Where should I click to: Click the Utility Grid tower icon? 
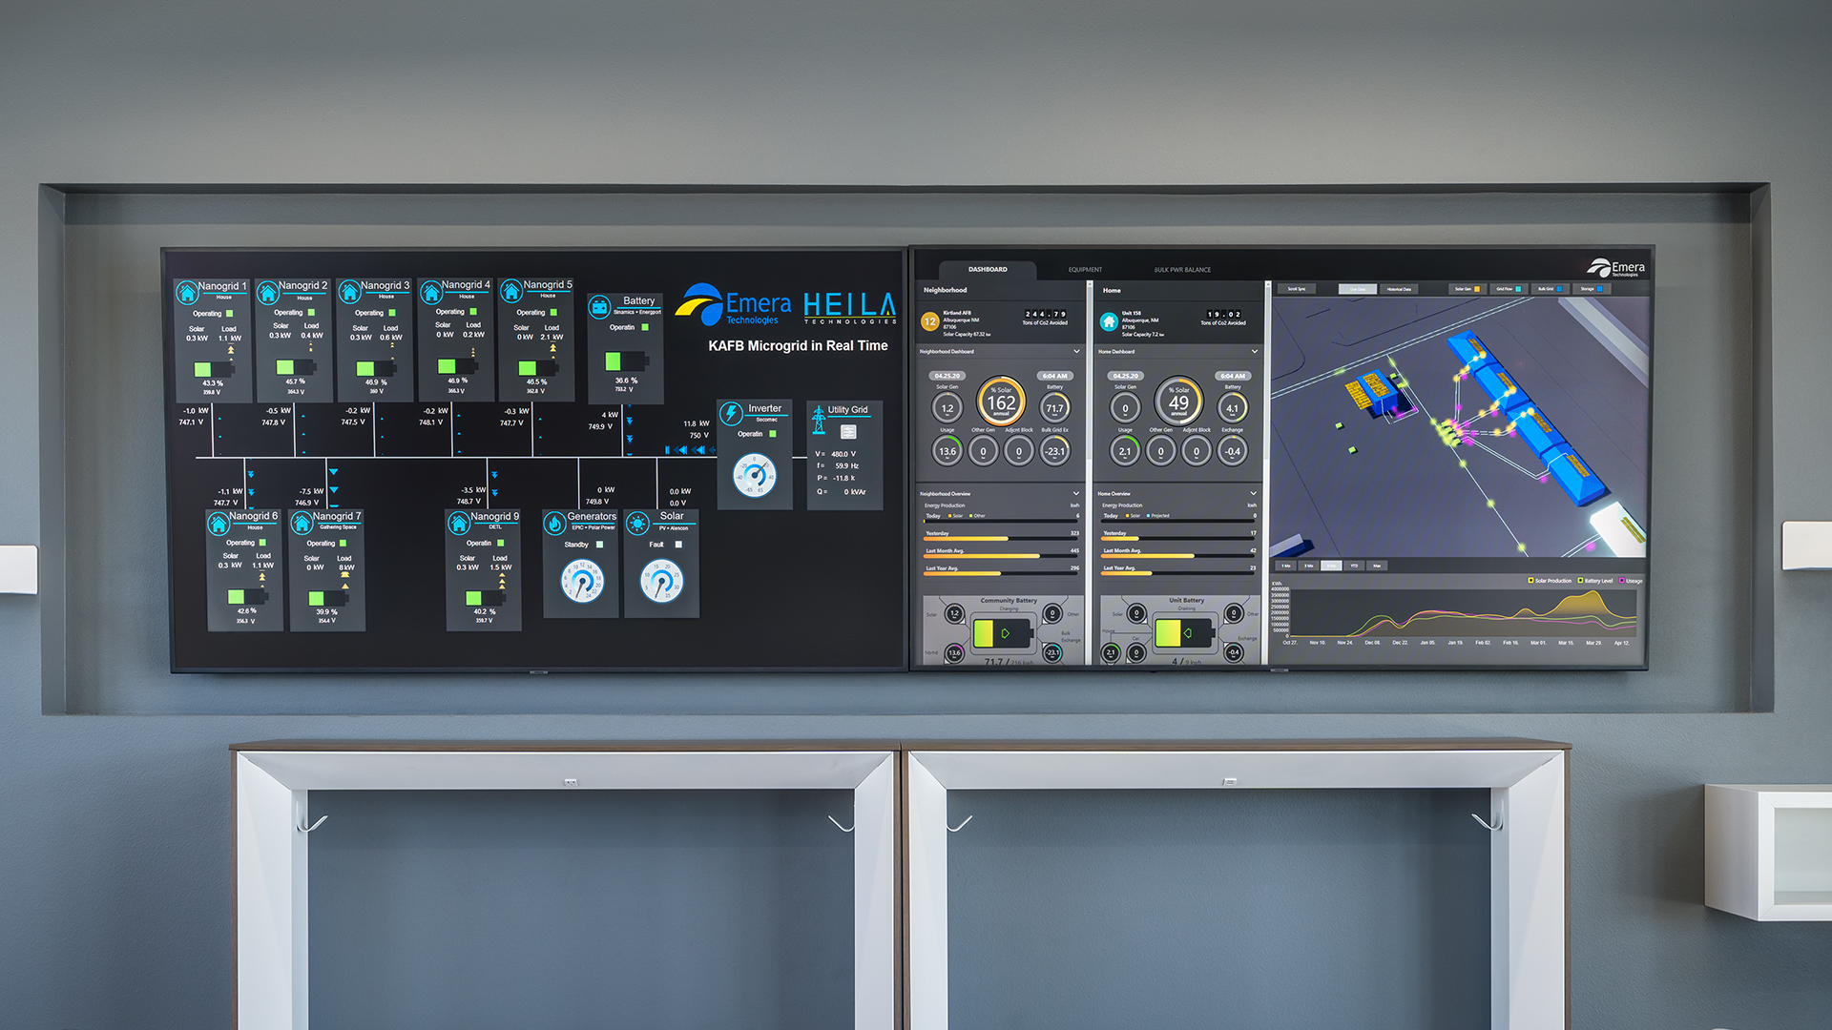click(x=819, y=419)
